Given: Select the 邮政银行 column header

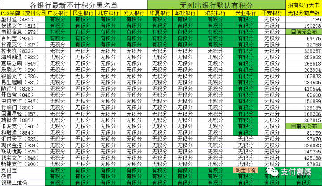Looking at the screenshot, I should click(185, 13).
